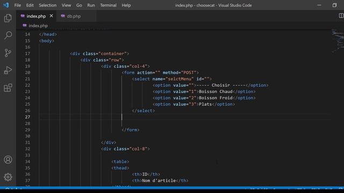Image resolution: width=344 pixels, height=193 pixels.
Task: Click line number 32 in gutter
Action: [x=27, y=149]
